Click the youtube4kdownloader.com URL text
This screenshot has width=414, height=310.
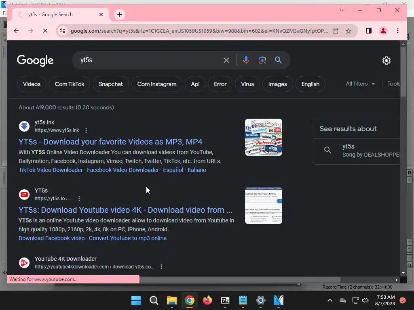click(x=95, y=267)
